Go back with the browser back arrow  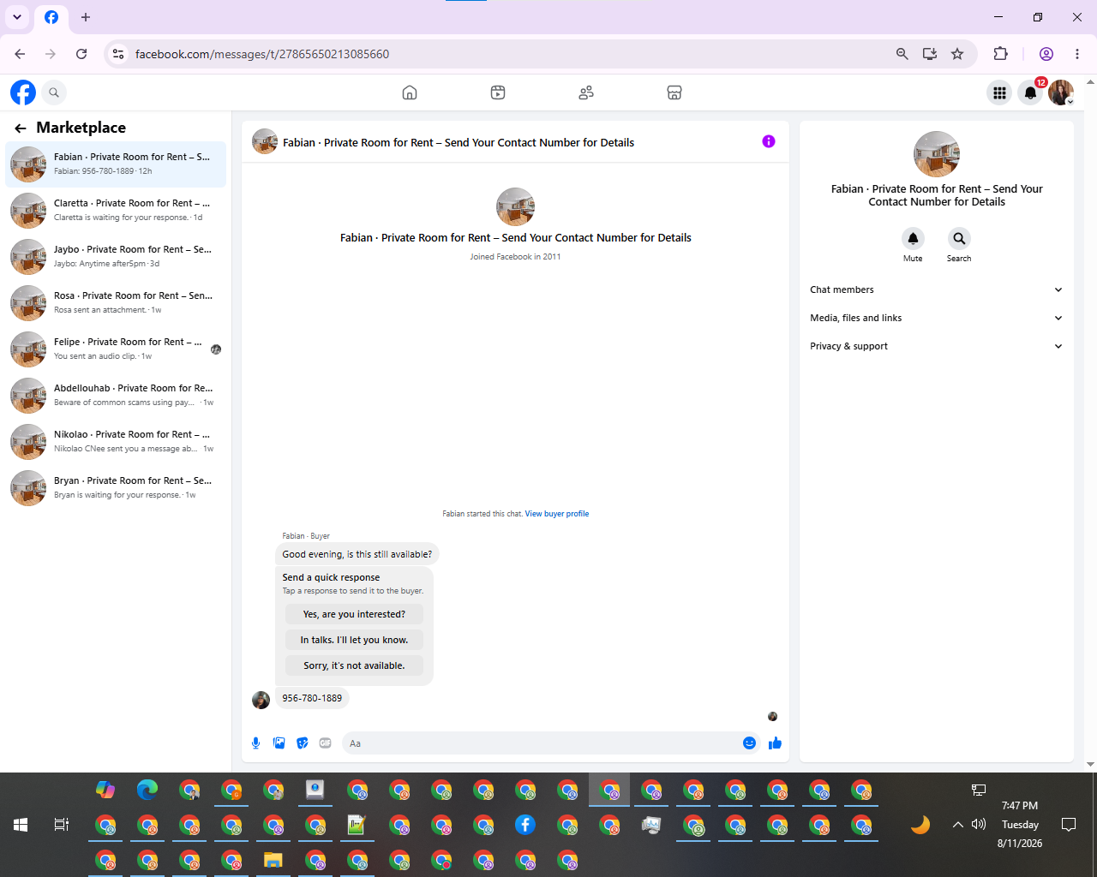[20, 54]
